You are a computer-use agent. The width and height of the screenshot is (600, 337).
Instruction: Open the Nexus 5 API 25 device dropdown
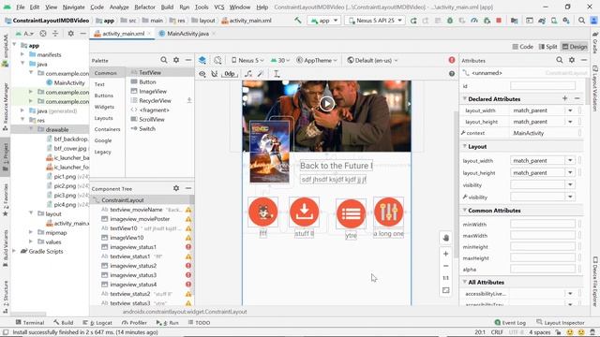375,21
